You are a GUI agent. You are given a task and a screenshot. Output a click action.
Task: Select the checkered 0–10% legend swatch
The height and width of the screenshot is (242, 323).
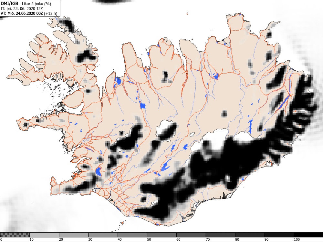point(15,235)
